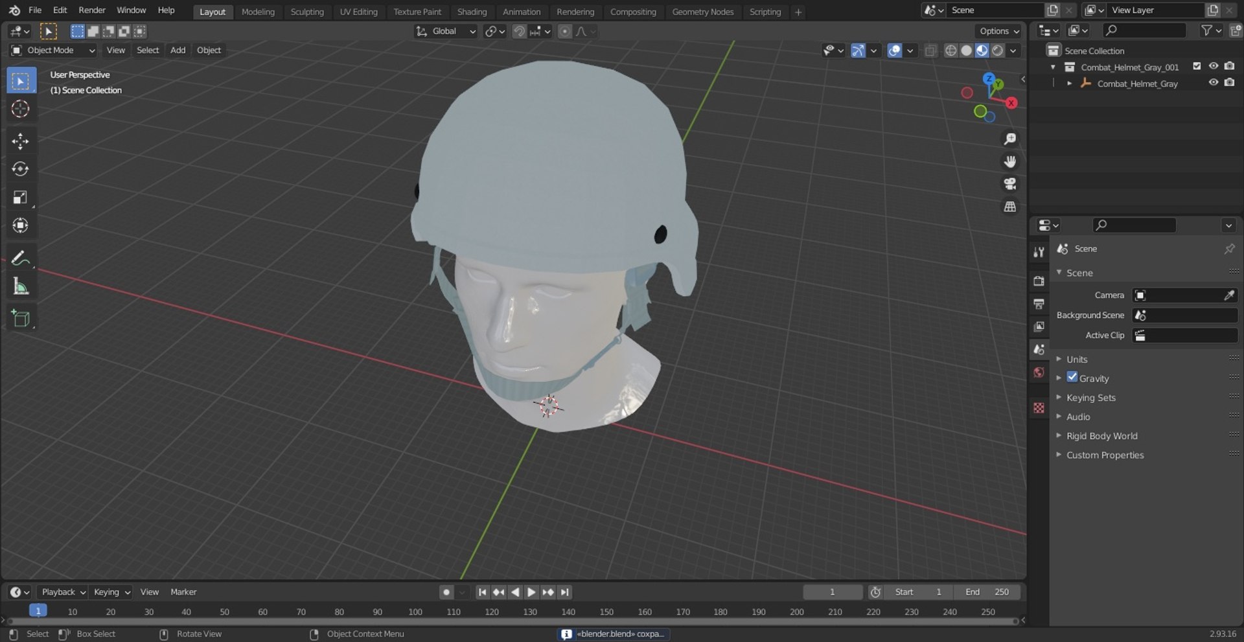The height and width of the screenshot is (642, 1244).
Task: Toggle Combat_Helmet_Gray_001 collection exclude checkbox
Action: click(x=1197, y=66)
